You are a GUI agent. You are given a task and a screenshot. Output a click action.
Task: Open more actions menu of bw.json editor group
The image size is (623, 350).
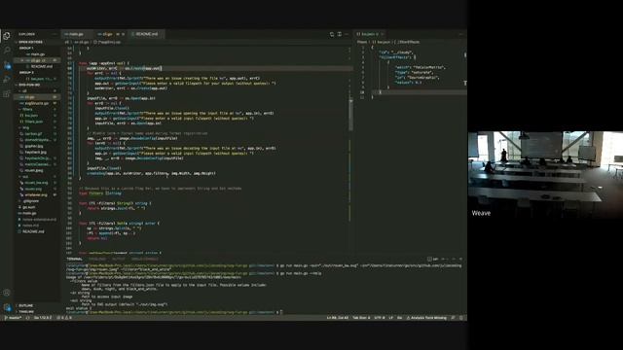(460, 35)
